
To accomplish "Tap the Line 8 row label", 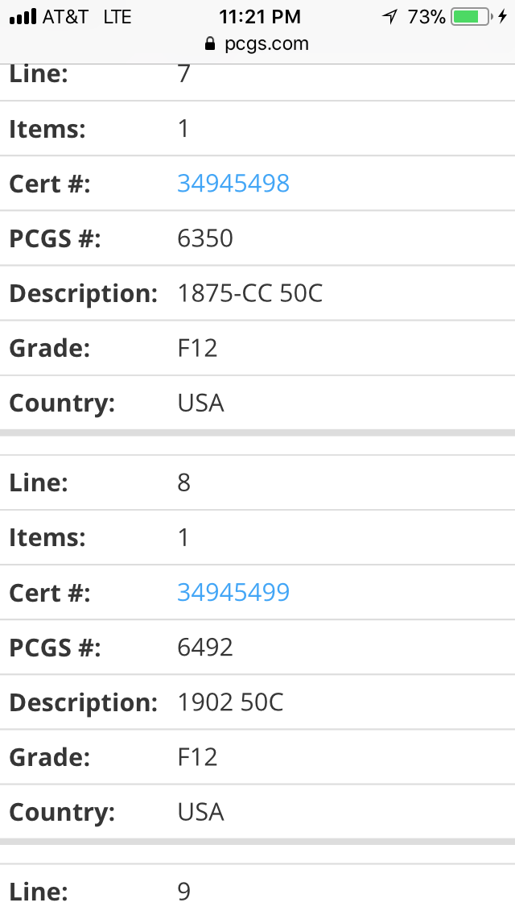I will point(39,482).
